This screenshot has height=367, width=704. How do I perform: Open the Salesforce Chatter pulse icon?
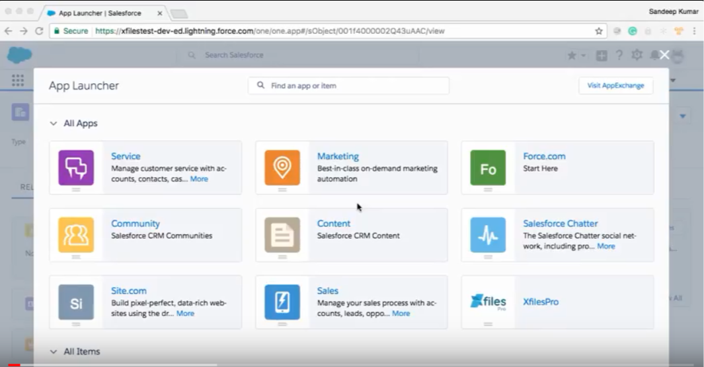488,235
